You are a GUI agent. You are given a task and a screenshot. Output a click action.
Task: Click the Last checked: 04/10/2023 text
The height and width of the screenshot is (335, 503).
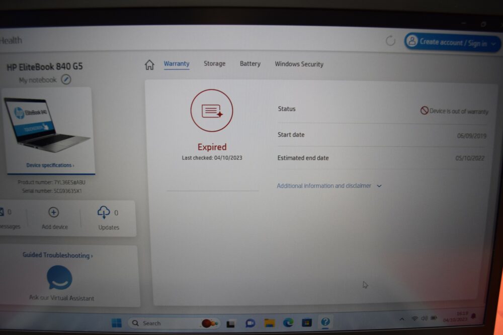212,158
